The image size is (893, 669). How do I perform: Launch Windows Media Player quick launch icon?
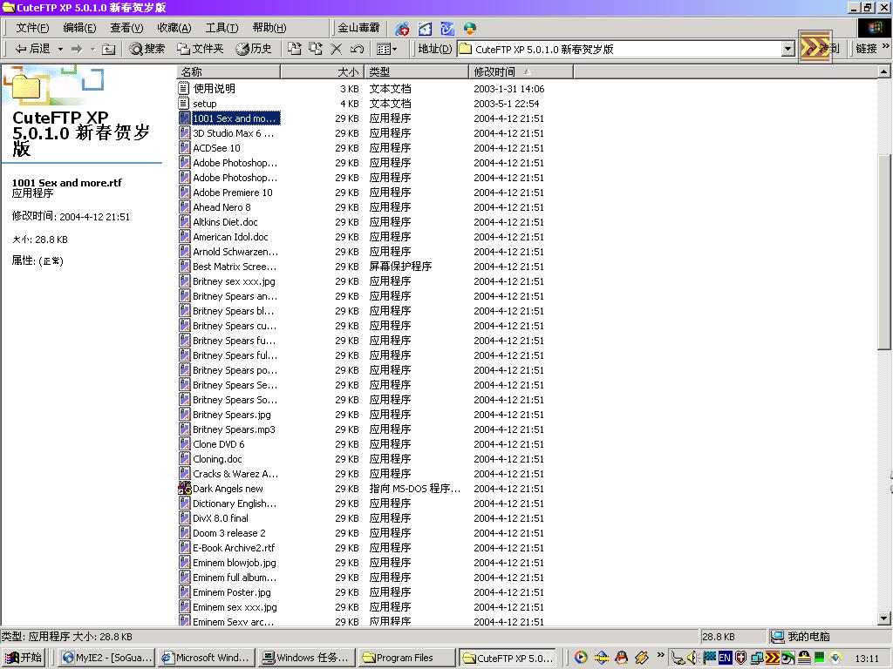tap(580, 658)
